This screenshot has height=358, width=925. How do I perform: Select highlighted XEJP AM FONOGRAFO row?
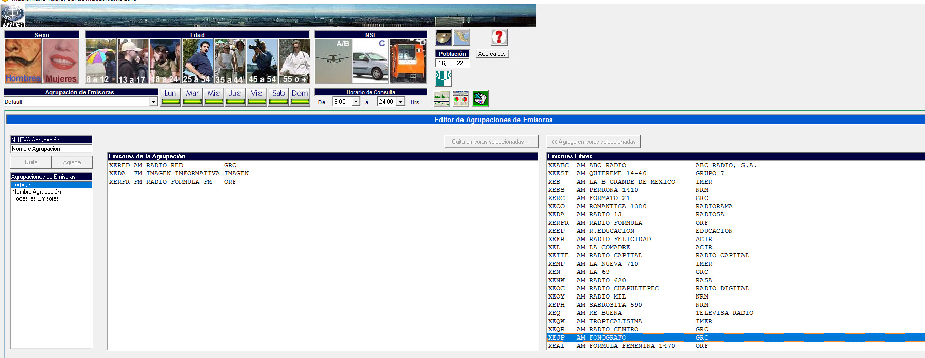(x=736, y=337)
